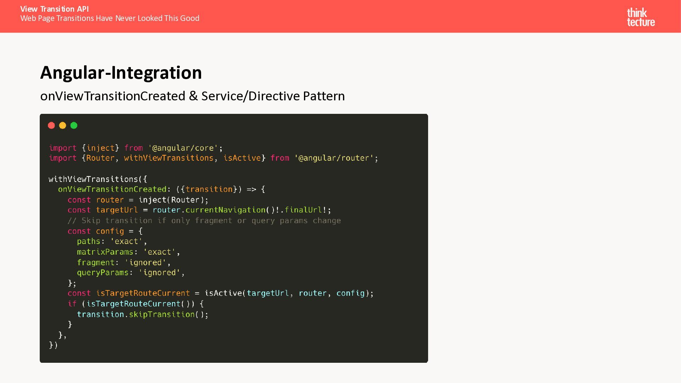This screenshot has height=383, width=681.
Task: Click the '@angular/router' import string
Action: [x=334, y=158]
